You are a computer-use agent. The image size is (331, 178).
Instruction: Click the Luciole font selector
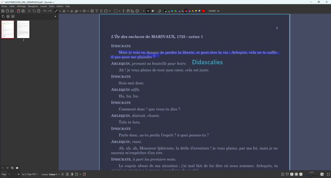(214, 11)
